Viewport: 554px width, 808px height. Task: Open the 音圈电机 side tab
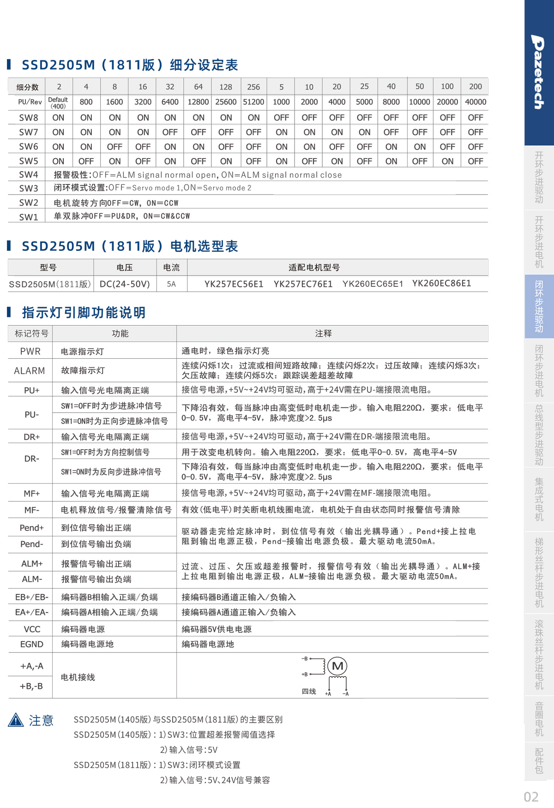pos(539,719)
